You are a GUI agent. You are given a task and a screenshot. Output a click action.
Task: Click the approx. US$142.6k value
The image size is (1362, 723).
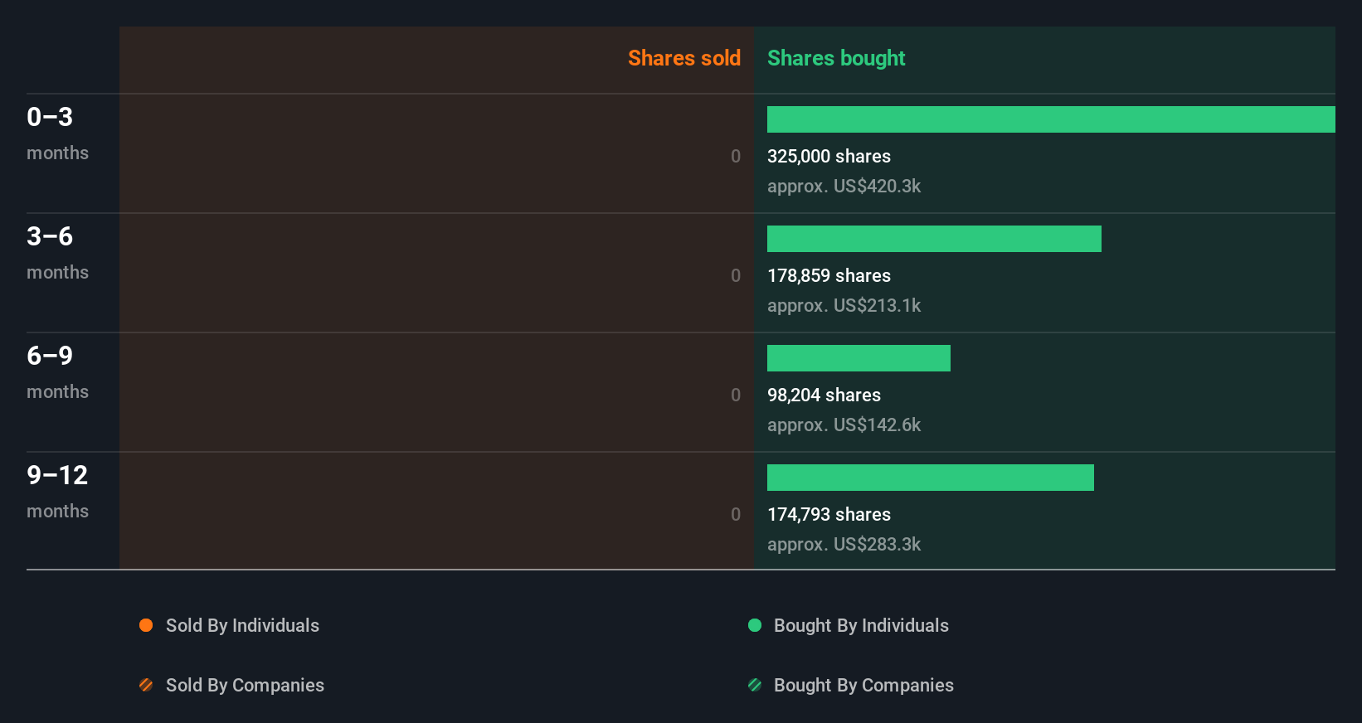tap(844, 425)
